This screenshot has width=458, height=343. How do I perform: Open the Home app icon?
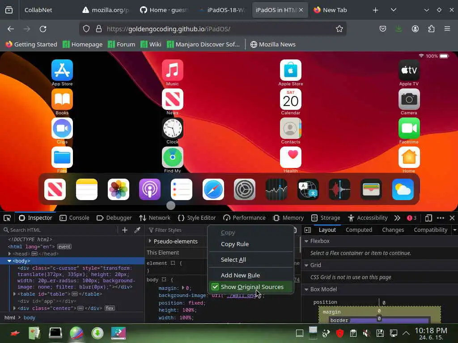pos(409,158)
